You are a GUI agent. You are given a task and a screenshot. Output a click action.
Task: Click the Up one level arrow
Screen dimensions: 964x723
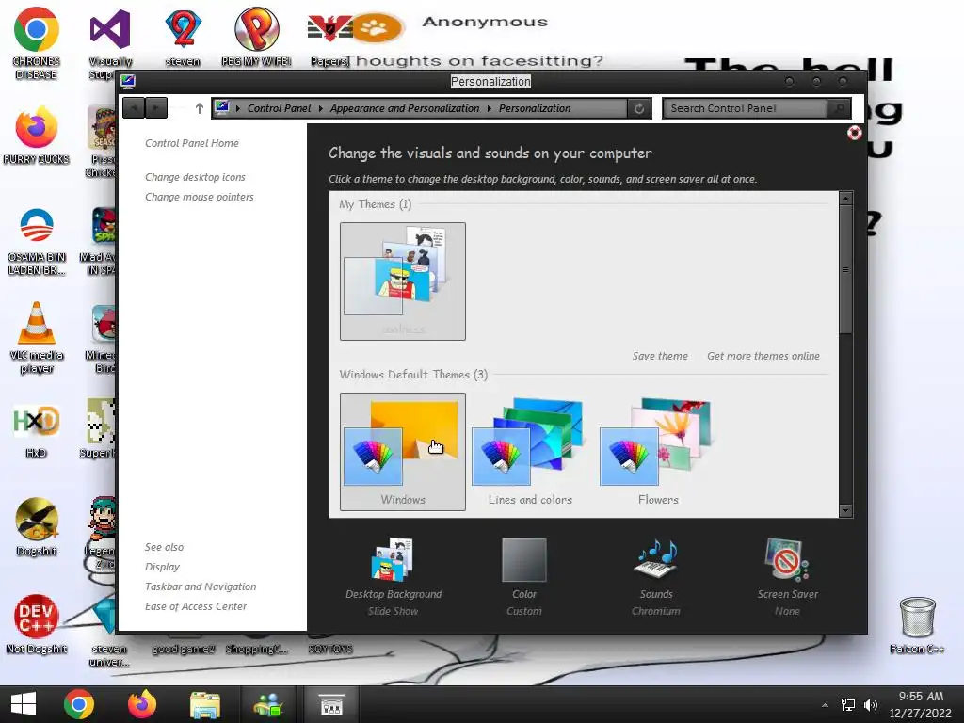pyautogui.click(x=199, y=108)
